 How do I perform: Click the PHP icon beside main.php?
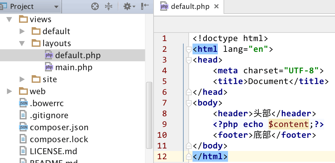pos(49,67)
